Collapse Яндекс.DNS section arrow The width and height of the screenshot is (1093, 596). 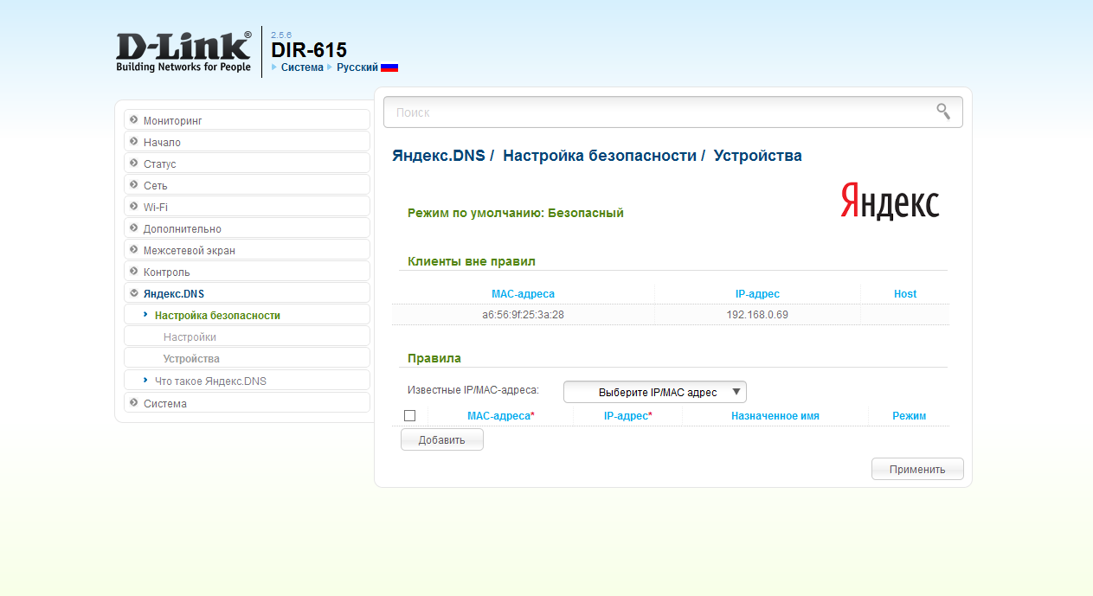tap(134, 293)
